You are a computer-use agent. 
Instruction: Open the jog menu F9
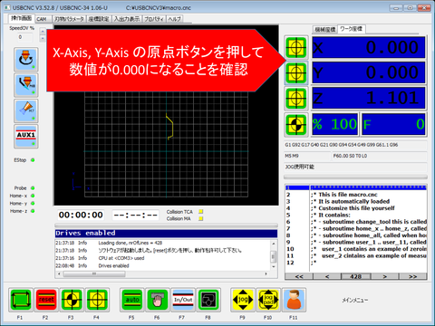[x=243, y=300]
